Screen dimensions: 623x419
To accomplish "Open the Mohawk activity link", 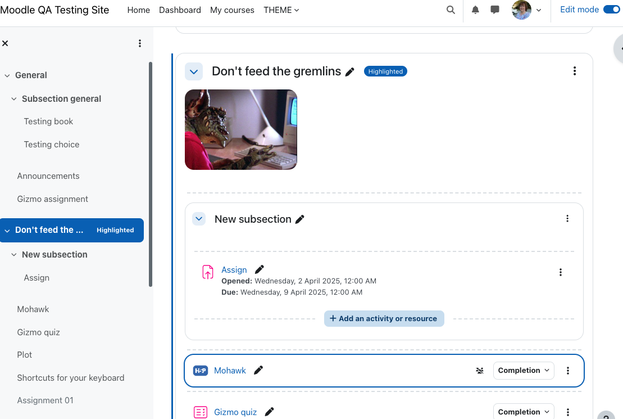I will pyautogui.click(x=230, y=371).
